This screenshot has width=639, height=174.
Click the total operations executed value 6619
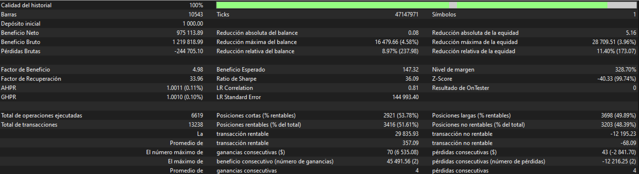tap(197, 116)
